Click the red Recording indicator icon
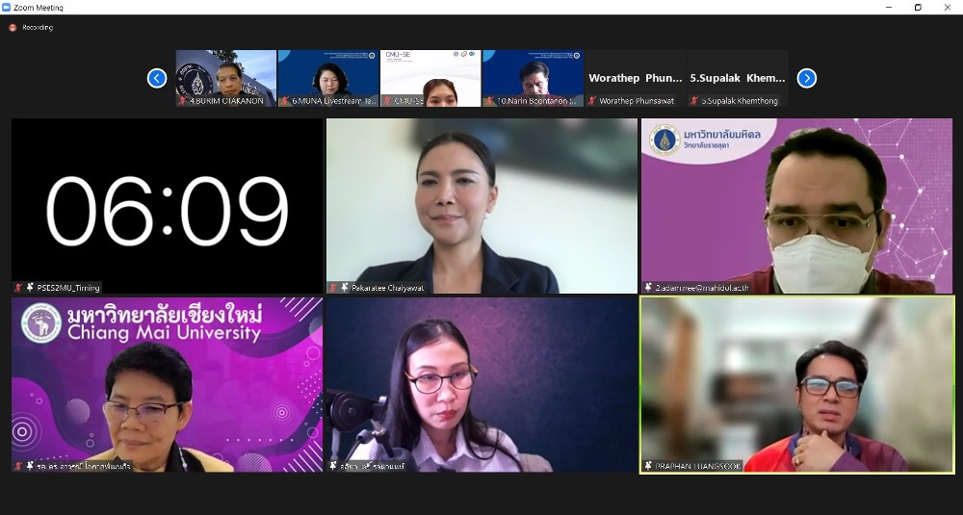Image resolution: width=963 pixels, height=515 pixels. click(13, 28)
